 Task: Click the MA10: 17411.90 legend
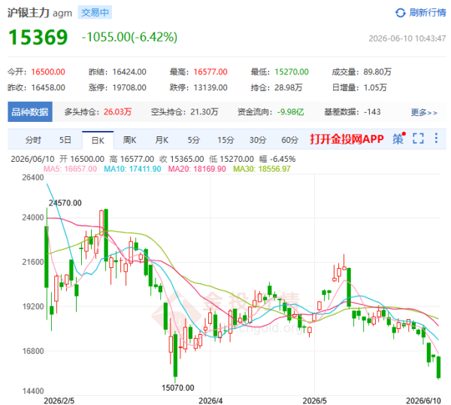(x=132, y=169)
